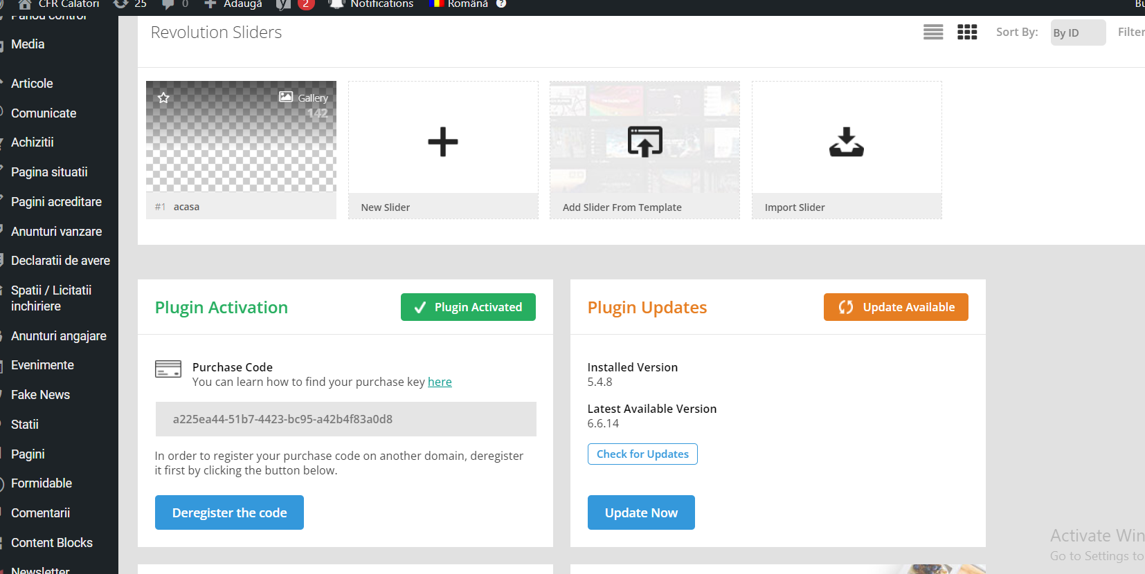Open the Sort By dropdown
Image resolution: width=1145 pixels, height=574 pixels.
(x=1077, y=33)
